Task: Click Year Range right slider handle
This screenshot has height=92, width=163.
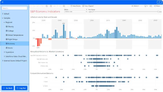Action: (x=158, y=12)
